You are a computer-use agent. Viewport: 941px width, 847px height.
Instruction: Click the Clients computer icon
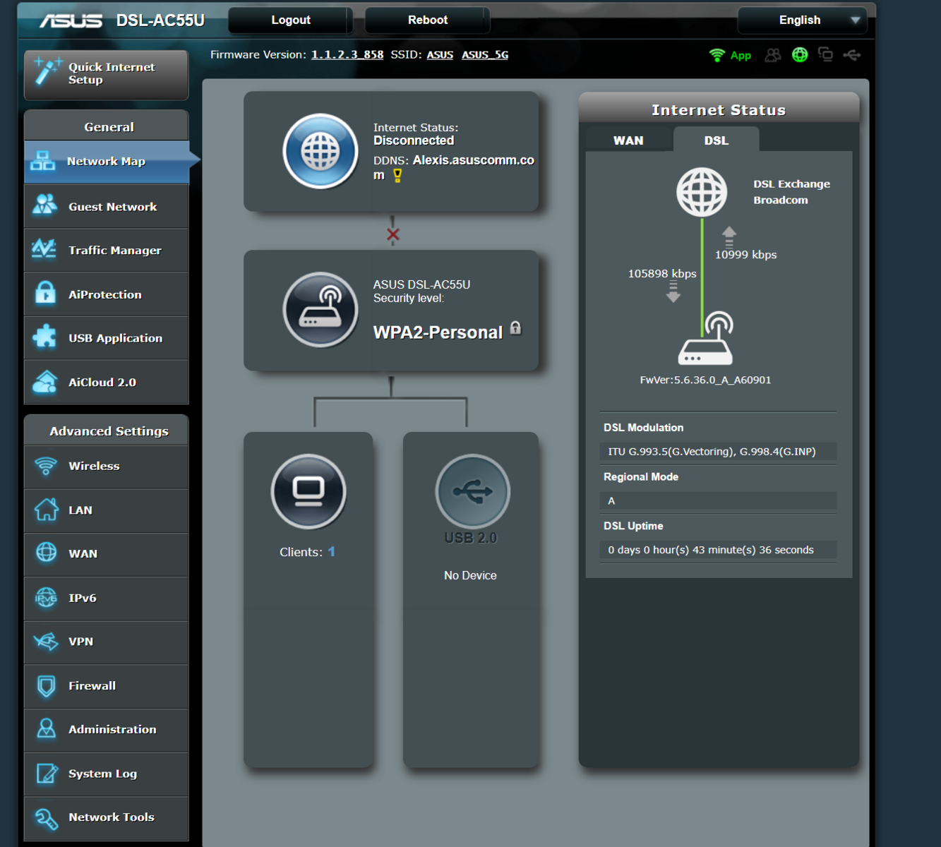308,492
